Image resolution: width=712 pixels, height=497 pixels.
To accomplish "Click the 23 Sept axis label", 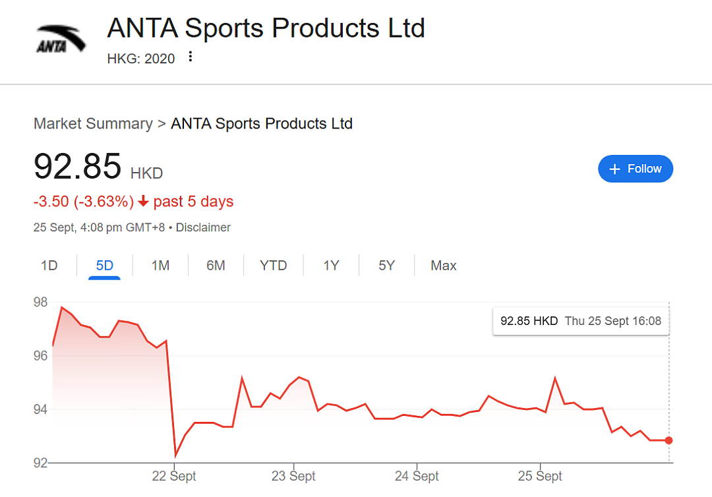I will pos(293,476).
